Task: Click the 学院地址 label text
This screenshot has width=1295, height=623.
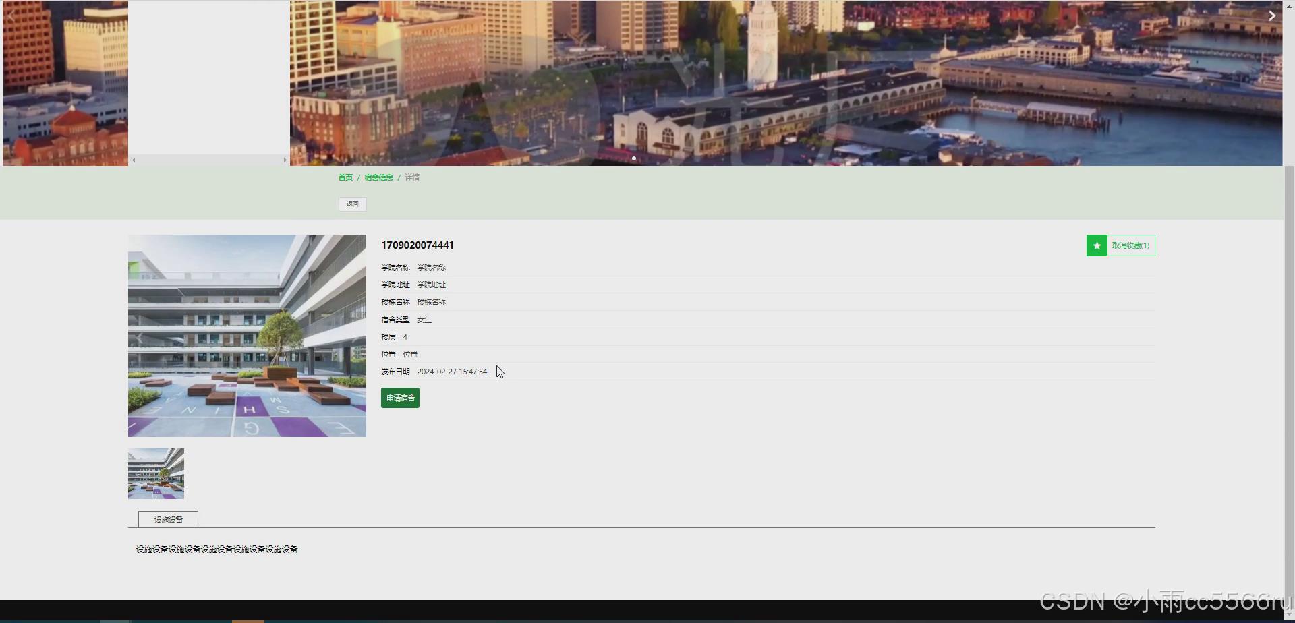Action: tap(395, 285)
